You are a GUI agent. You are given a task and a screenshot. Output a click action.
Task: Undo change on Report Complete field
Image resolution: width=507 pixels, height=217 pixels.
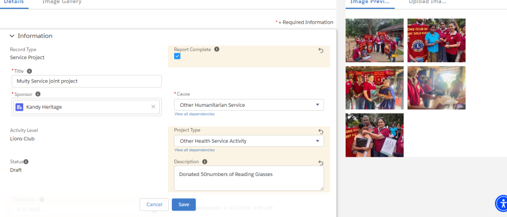click(x=321, y=50)
